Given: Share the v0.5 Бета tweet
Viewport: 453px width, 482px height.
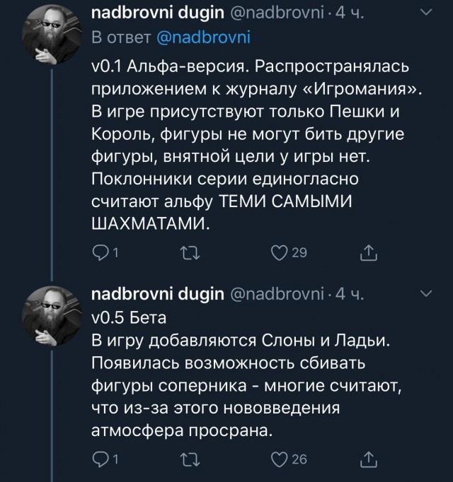Looking at the screenshot, I should (x=367, y=460).
